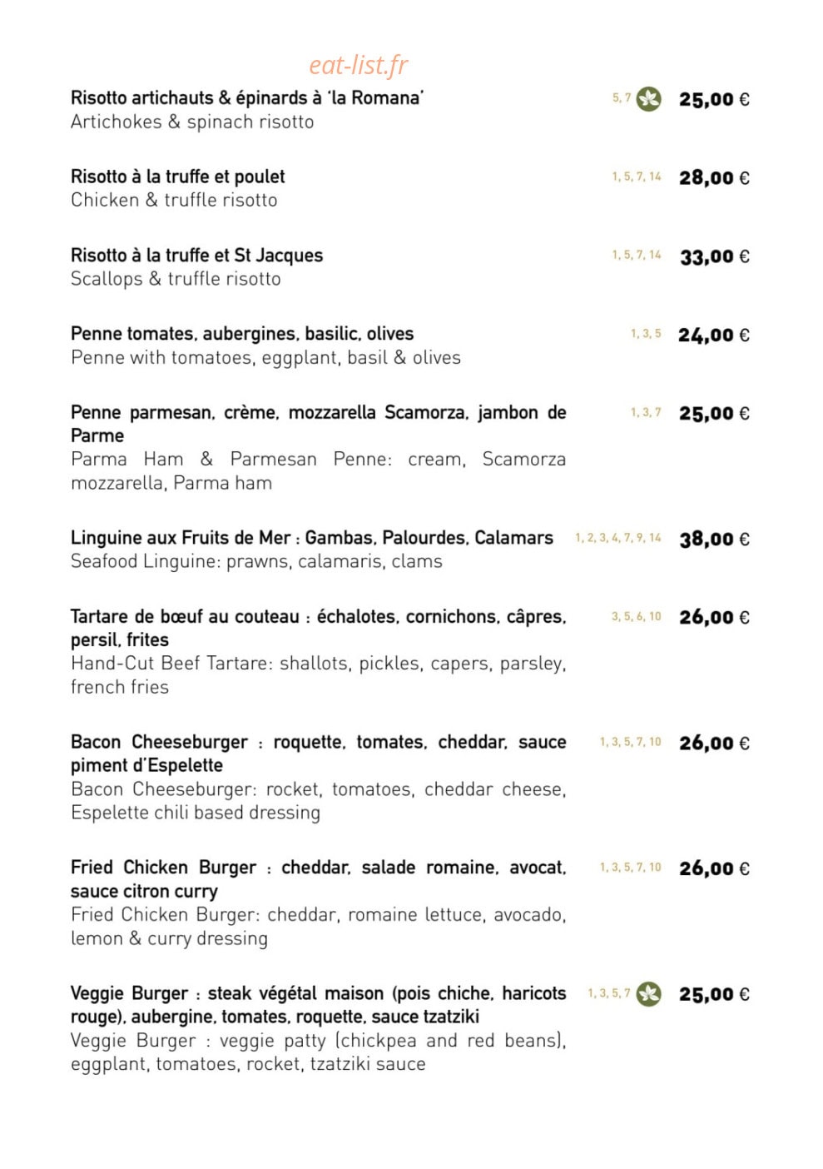Select Linguine aux Fruits de Mer title
823x1169 pixels.
tap(312, 538)
